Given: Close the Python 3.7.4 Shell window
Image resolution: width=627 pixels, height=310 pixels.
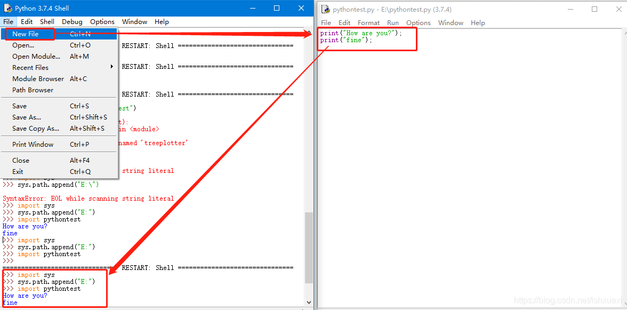Looking at the screenshot, I should (301, 8).
